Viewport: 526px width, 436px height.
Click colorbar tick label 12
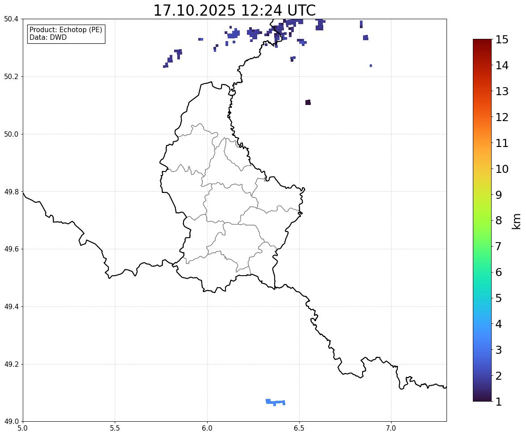pyautogui.click(x=502, y=117)
